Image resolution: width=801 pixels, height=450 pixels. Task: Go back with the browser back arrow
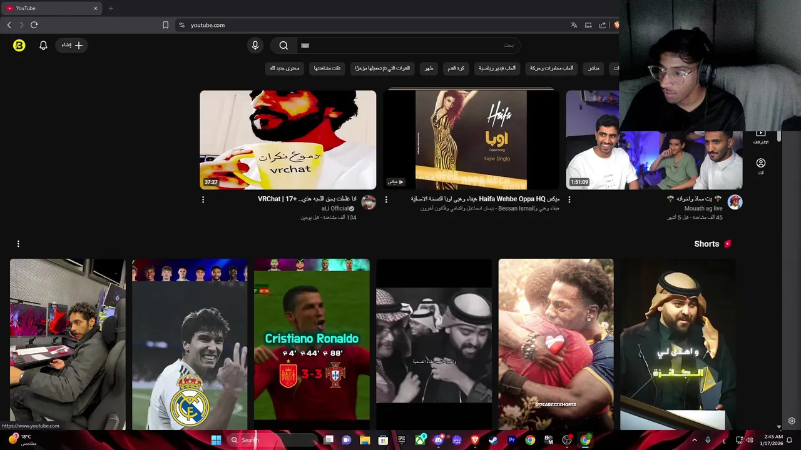9,25
